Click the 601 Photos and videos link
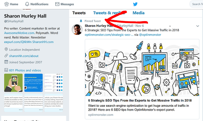Screen dimensions: 203x121 [x=25, y=70]
